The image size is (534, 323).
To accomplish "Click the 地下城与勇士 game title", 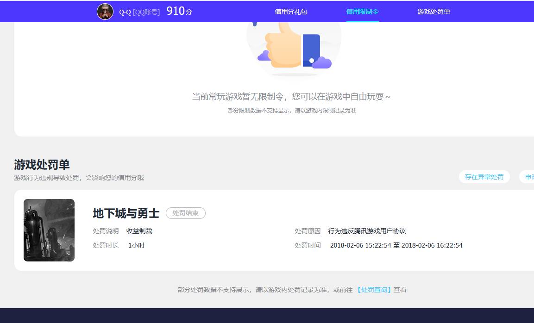I will pyautogui.click(x=125, y=213).
